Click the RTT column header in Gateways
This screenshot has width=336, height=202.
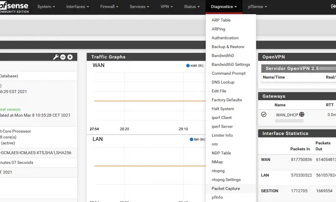[330, 105]
